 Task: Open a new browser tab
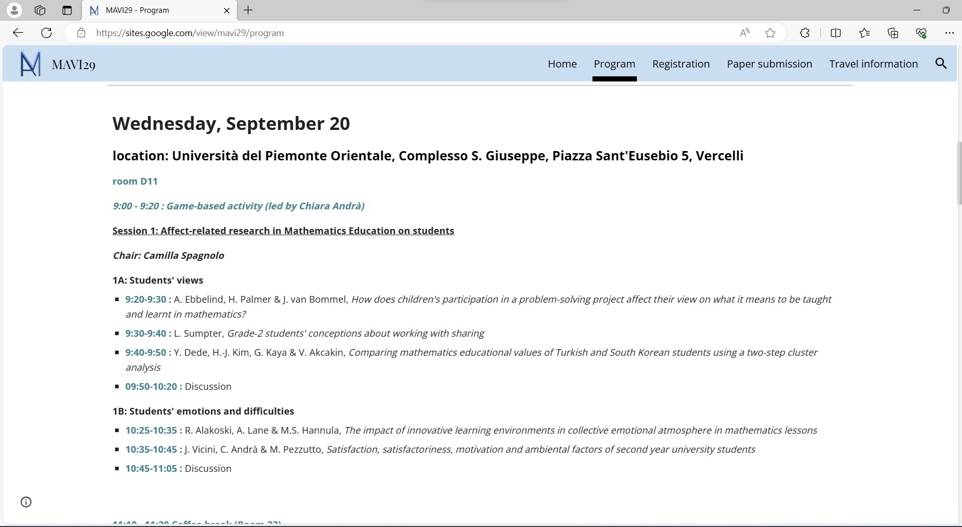point(248,10)
